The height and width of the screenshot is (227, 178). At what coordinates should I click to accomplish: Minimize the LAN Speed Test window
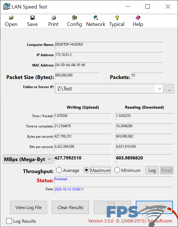(x=128, y=7)
